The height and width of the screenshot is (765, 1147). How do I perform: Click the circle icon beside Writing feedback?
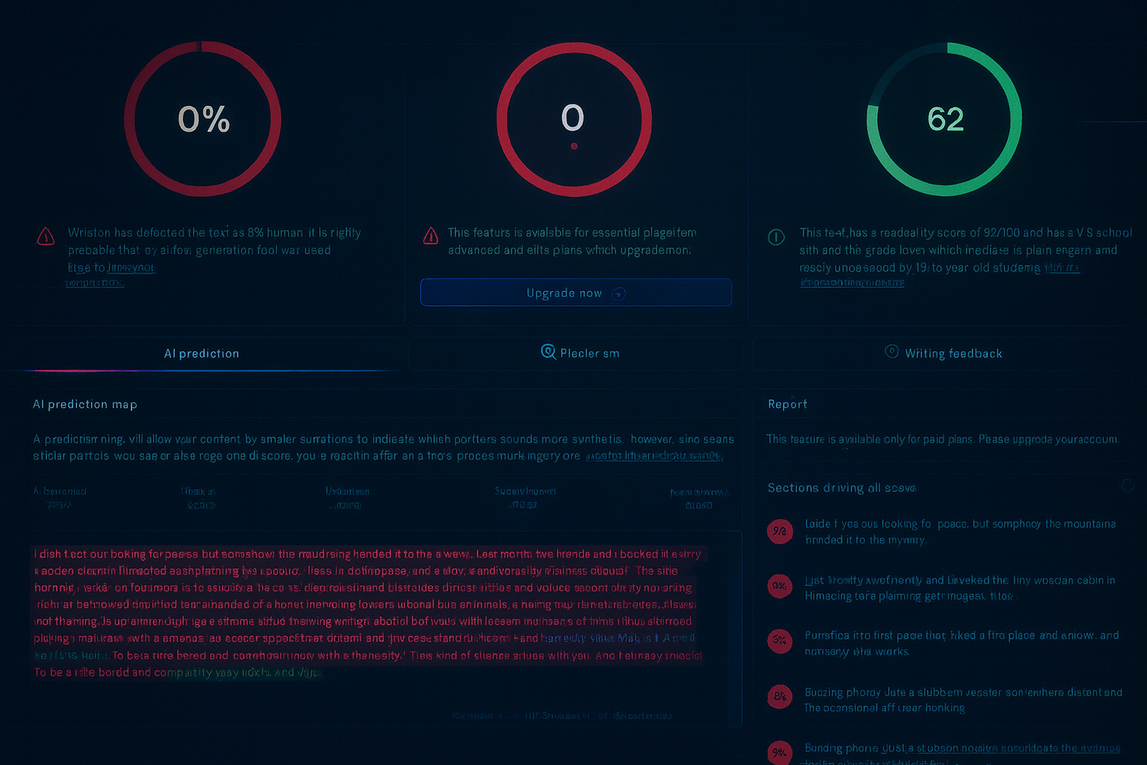(x=892, y=352)
